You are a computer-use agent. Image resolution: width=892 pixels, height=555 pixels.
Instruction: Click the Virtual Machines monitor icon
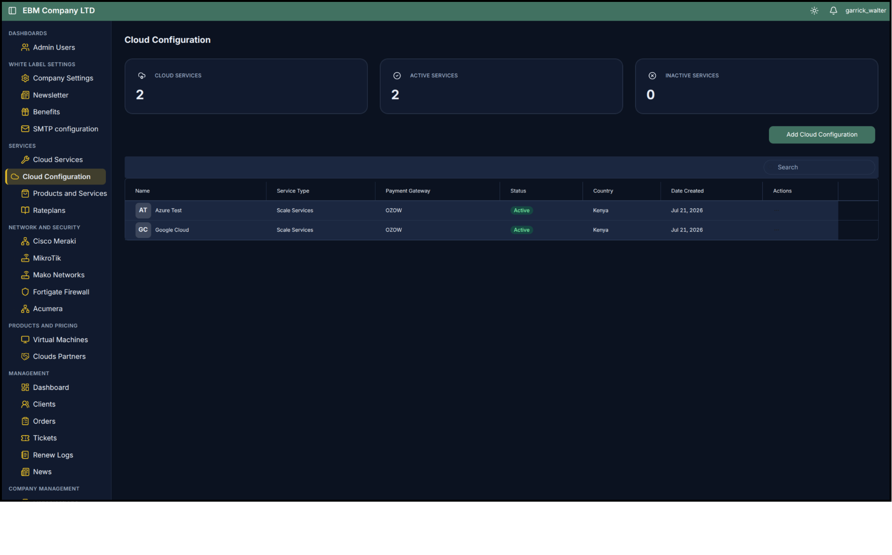(x=25, y=340)
